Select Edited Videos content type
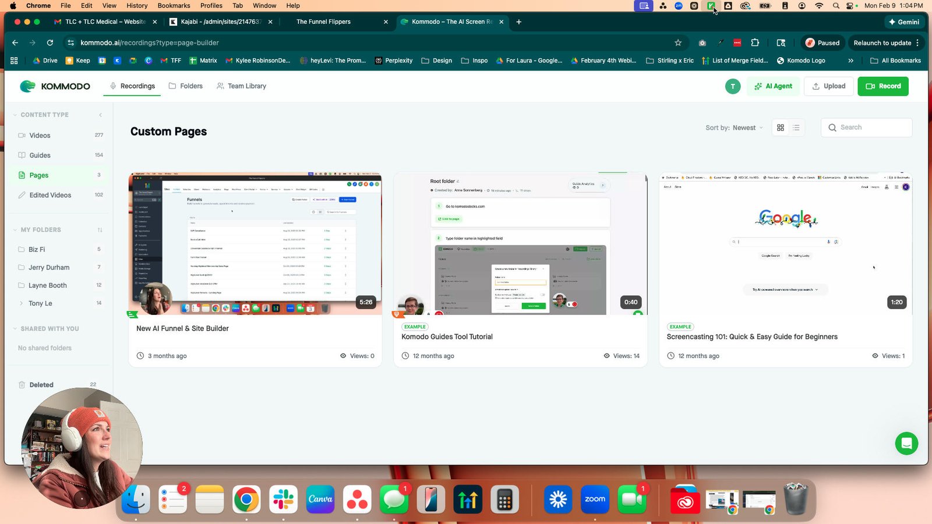Screen dimensions: 932x524 coord(61,195)
